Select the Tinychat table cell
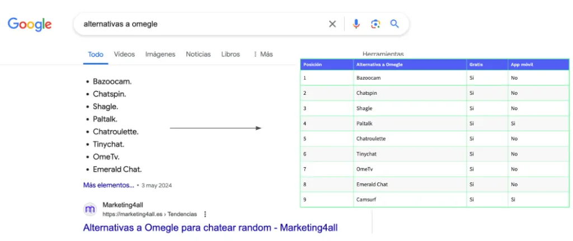Image resolution: width=573 pixels, height=241 pixels. 410,154
